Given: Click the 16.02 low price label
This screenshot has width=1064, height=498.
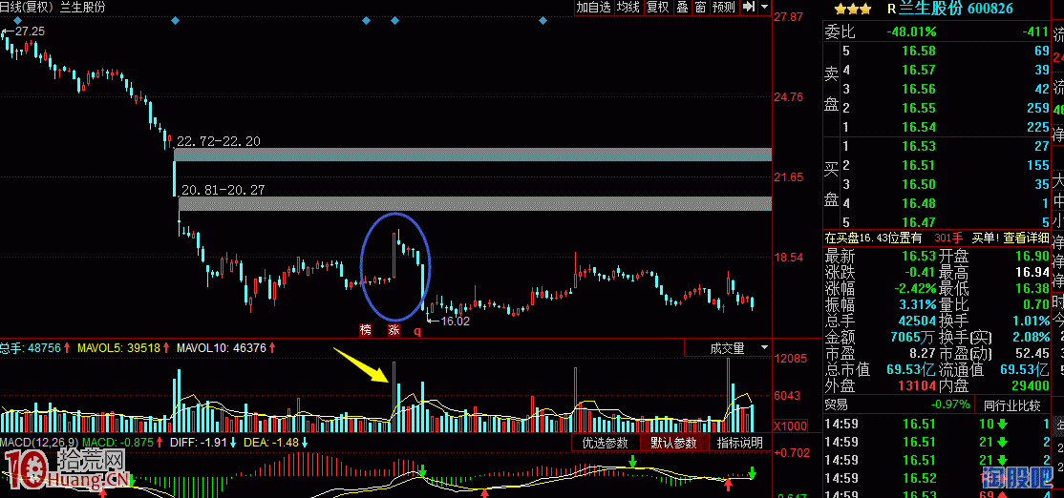Looking at the screenshot, I should coord(455,322).
